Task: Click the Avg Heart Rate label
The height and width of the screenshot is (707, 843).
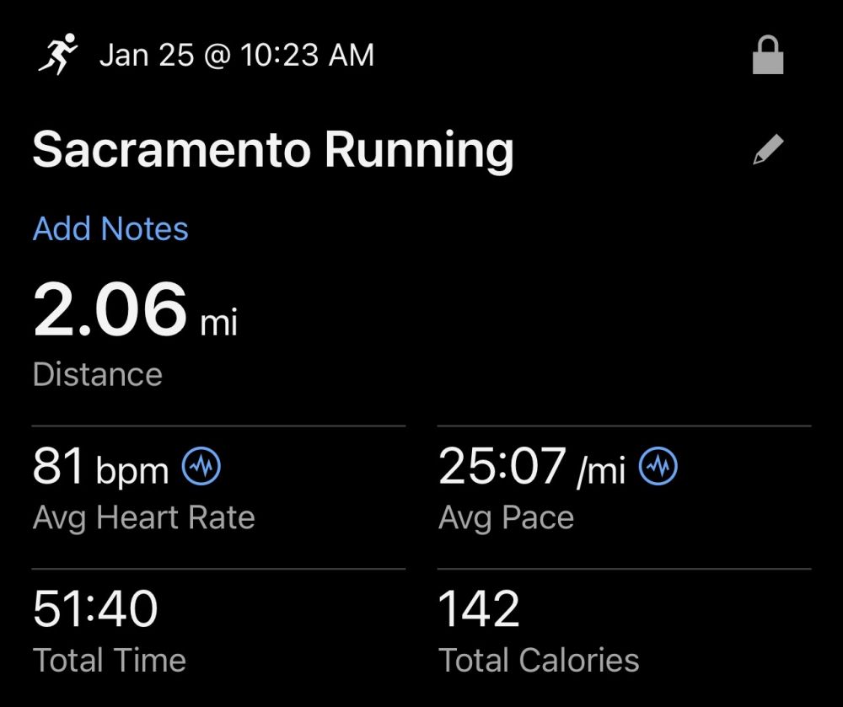Action: [143, 517]
